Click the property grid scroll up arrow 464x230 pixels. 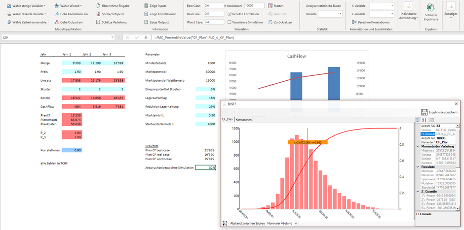458,126
